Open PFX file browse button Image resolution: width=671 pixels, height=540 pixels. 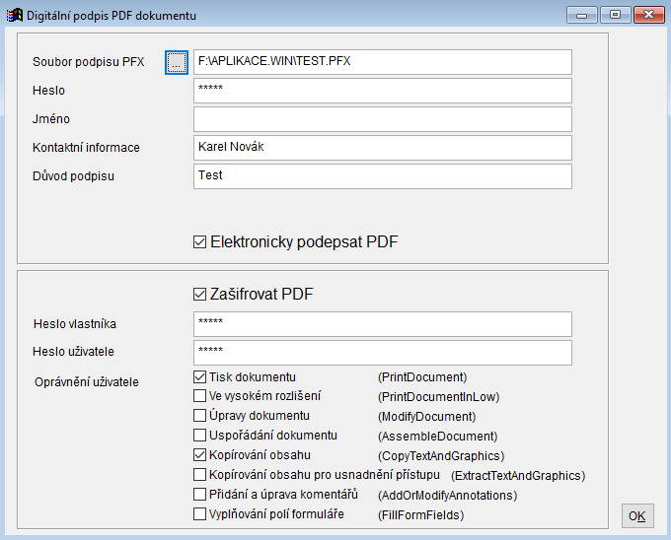177,62
